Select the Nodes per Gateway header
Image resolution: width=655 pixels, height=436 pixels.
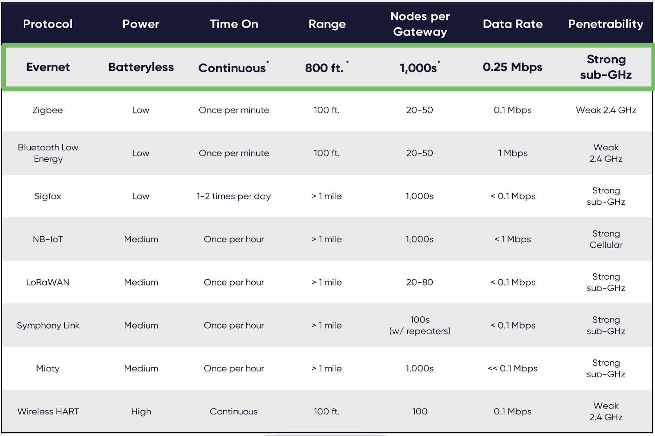[420, 24]
